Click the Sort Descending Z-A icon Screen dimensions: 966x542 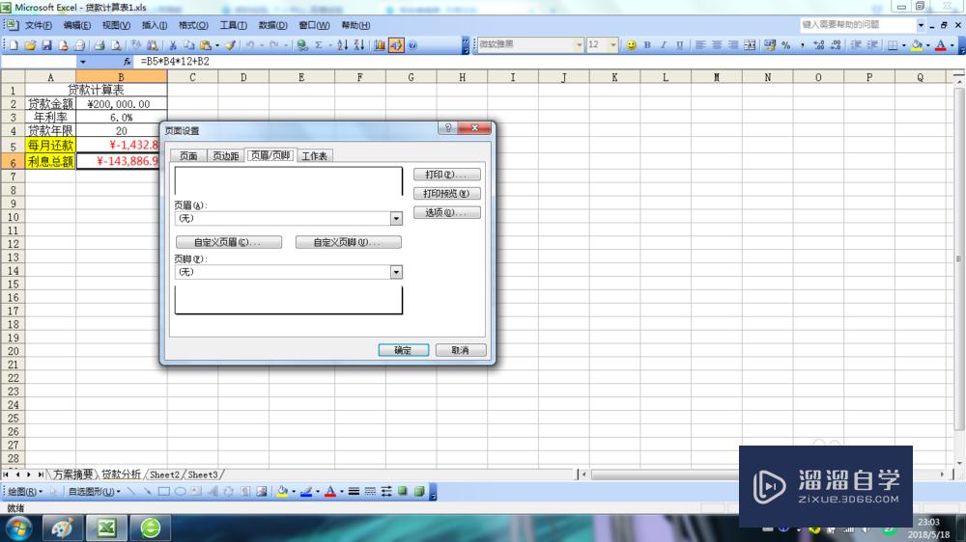(359, 45)
